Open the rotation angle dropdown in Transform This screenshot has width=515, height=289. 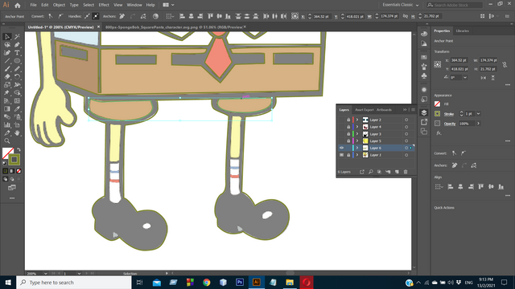tap(465, 78)
